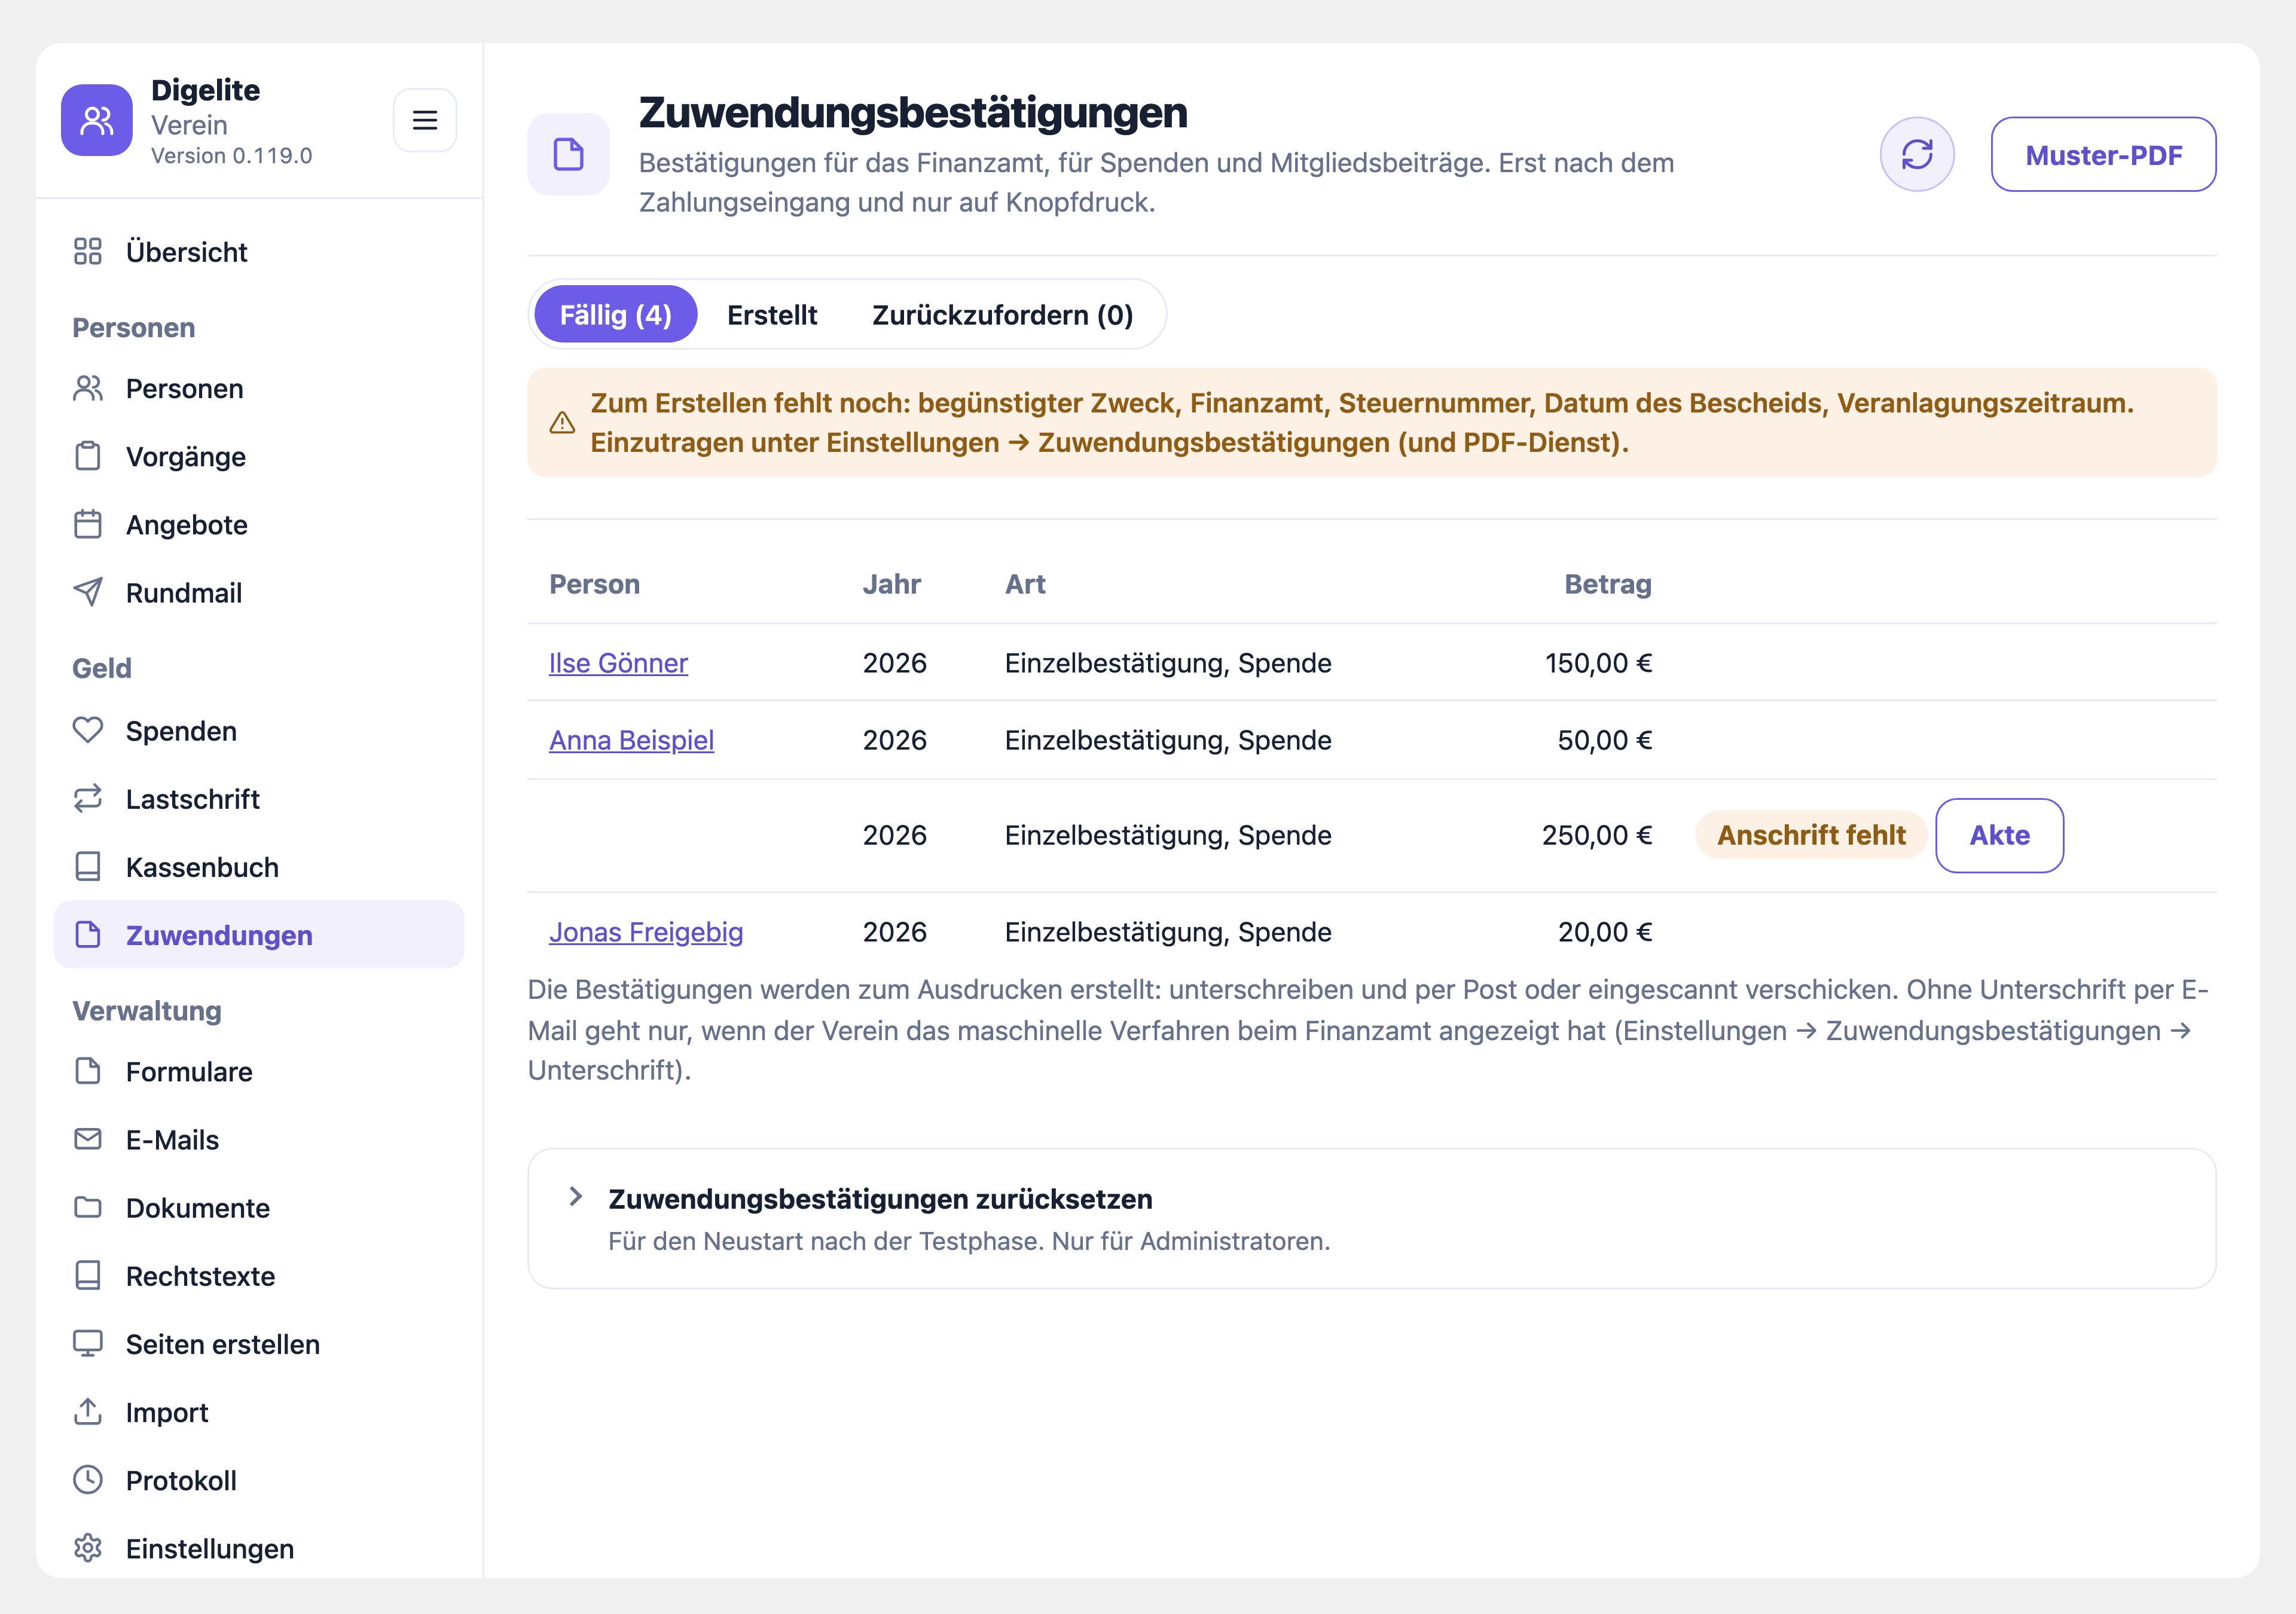The height and width of the screenshot is (1614, 2296).
Task: Open Übersicht via its grid icon
Action: 88,252
